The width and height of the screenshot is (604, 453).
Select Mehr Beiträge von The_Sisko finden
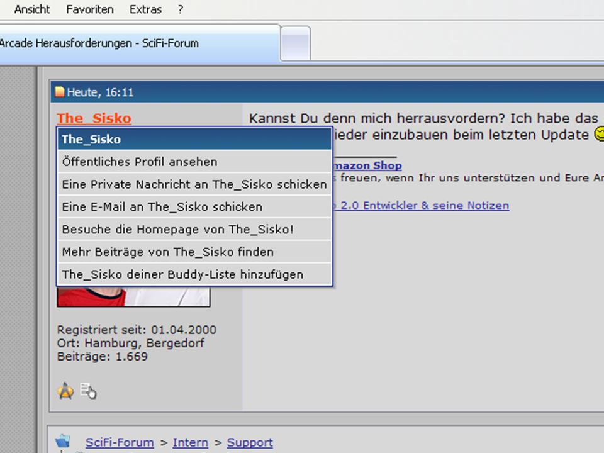(167, 252)
